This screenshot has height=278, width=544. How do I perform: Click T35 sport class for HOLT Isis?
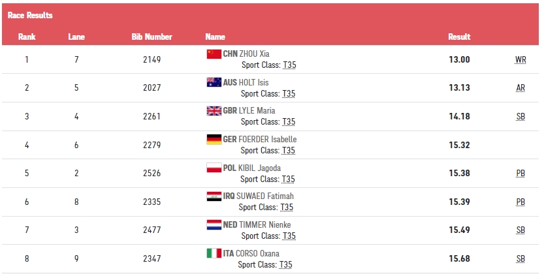[289, 94]
